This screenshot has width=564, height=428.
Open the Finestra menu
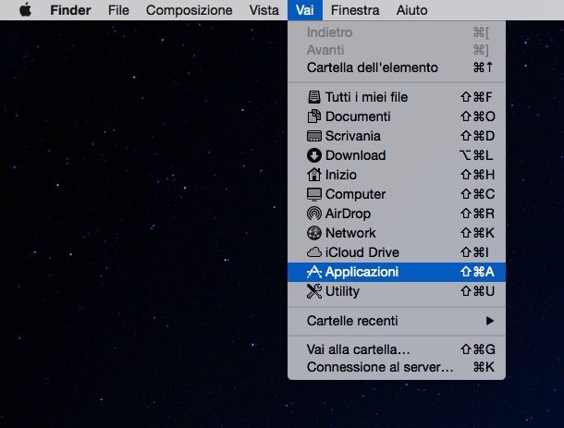click(x=355, y=10)
